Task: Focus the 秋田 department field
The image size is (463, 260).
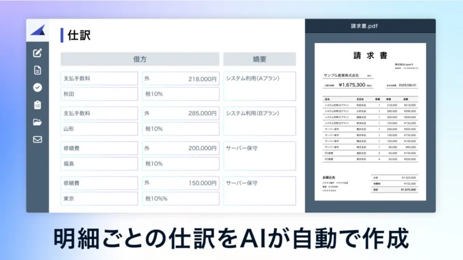Action: point(99,94)
